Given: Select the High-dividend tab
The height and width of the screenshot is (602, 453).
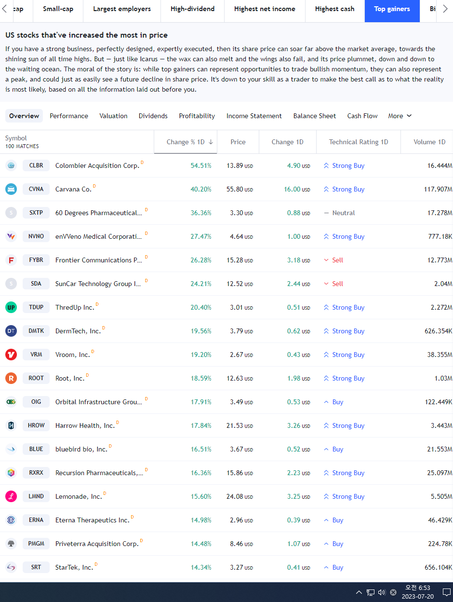Looking at the screenshot, I should 193,9.
